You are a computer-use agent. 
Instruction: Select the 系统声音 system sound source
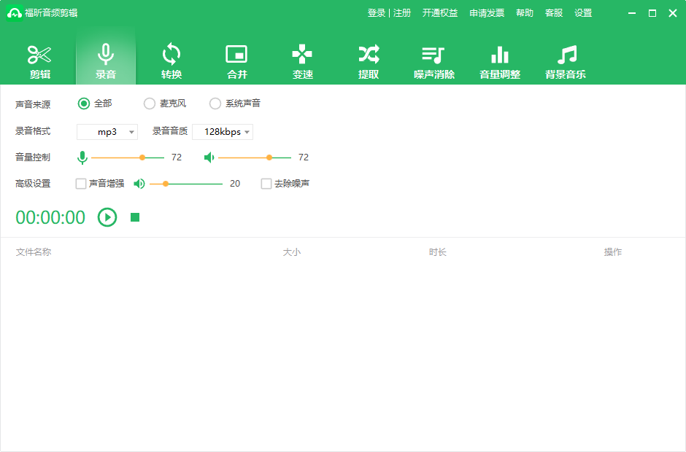(x=215, y=104)
